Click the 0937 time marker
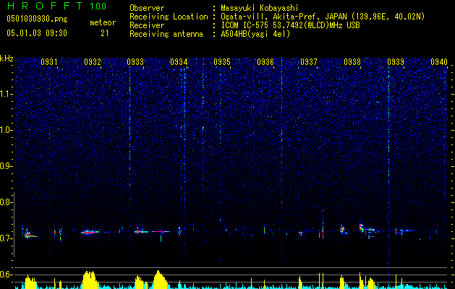 [309, 62]
